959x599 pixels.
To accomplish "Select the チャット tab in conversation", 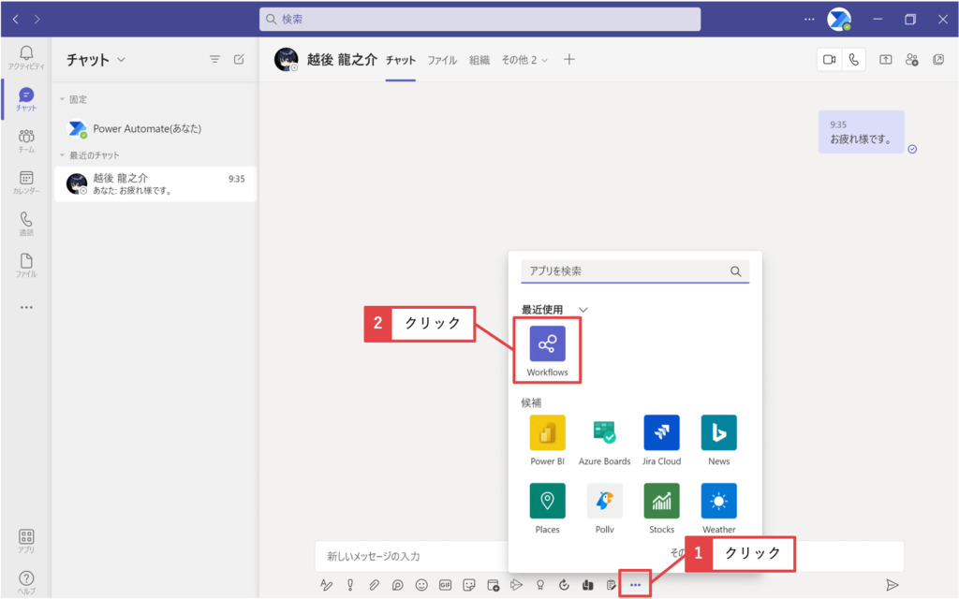I will 401,60.
